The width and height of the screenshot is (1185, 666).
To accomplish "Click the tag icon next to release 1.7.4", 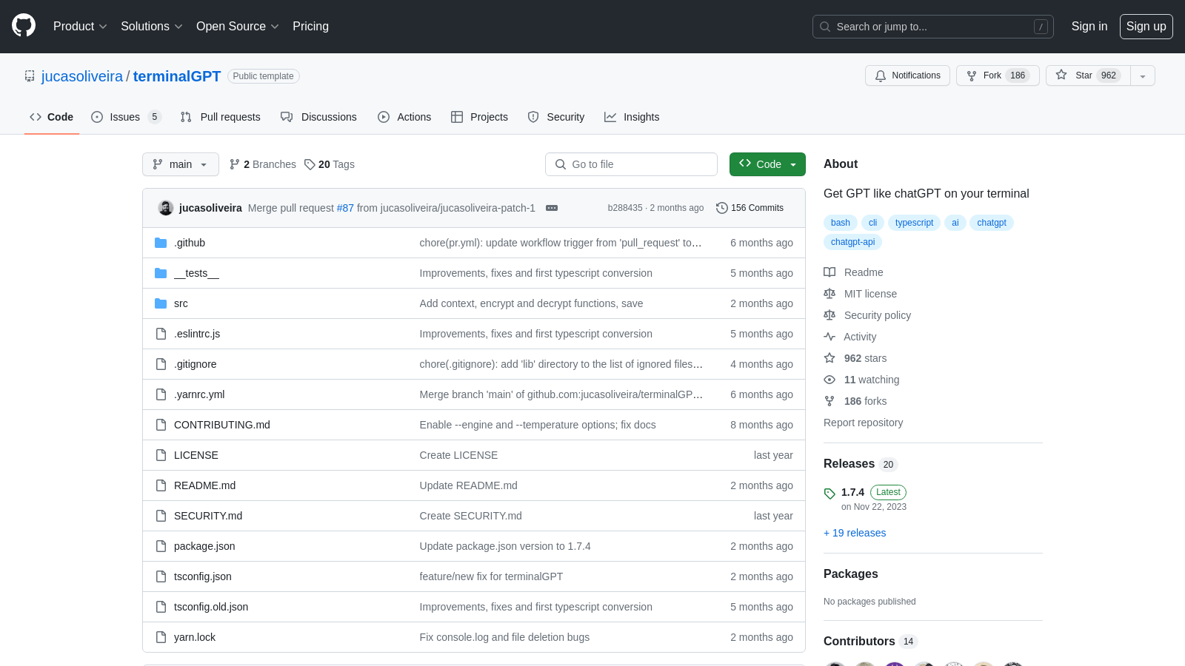I will click(829, 494).
